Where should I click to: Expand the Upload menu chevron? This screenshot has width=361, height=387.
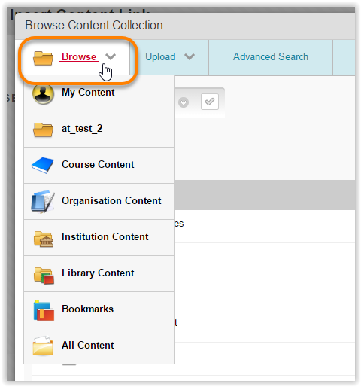click(190, 56)
